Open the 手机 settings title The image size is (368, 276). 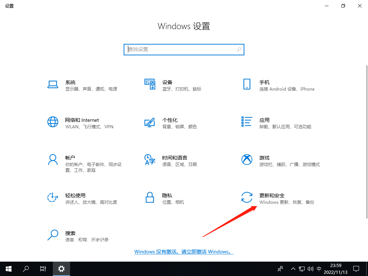pyautogui.click(x=264, y=82)
